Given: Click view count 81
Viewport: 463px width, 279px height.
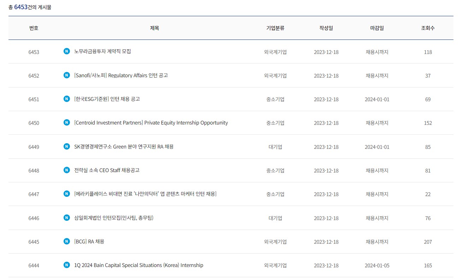Looking at the screenshot, I should pos(428,171).
